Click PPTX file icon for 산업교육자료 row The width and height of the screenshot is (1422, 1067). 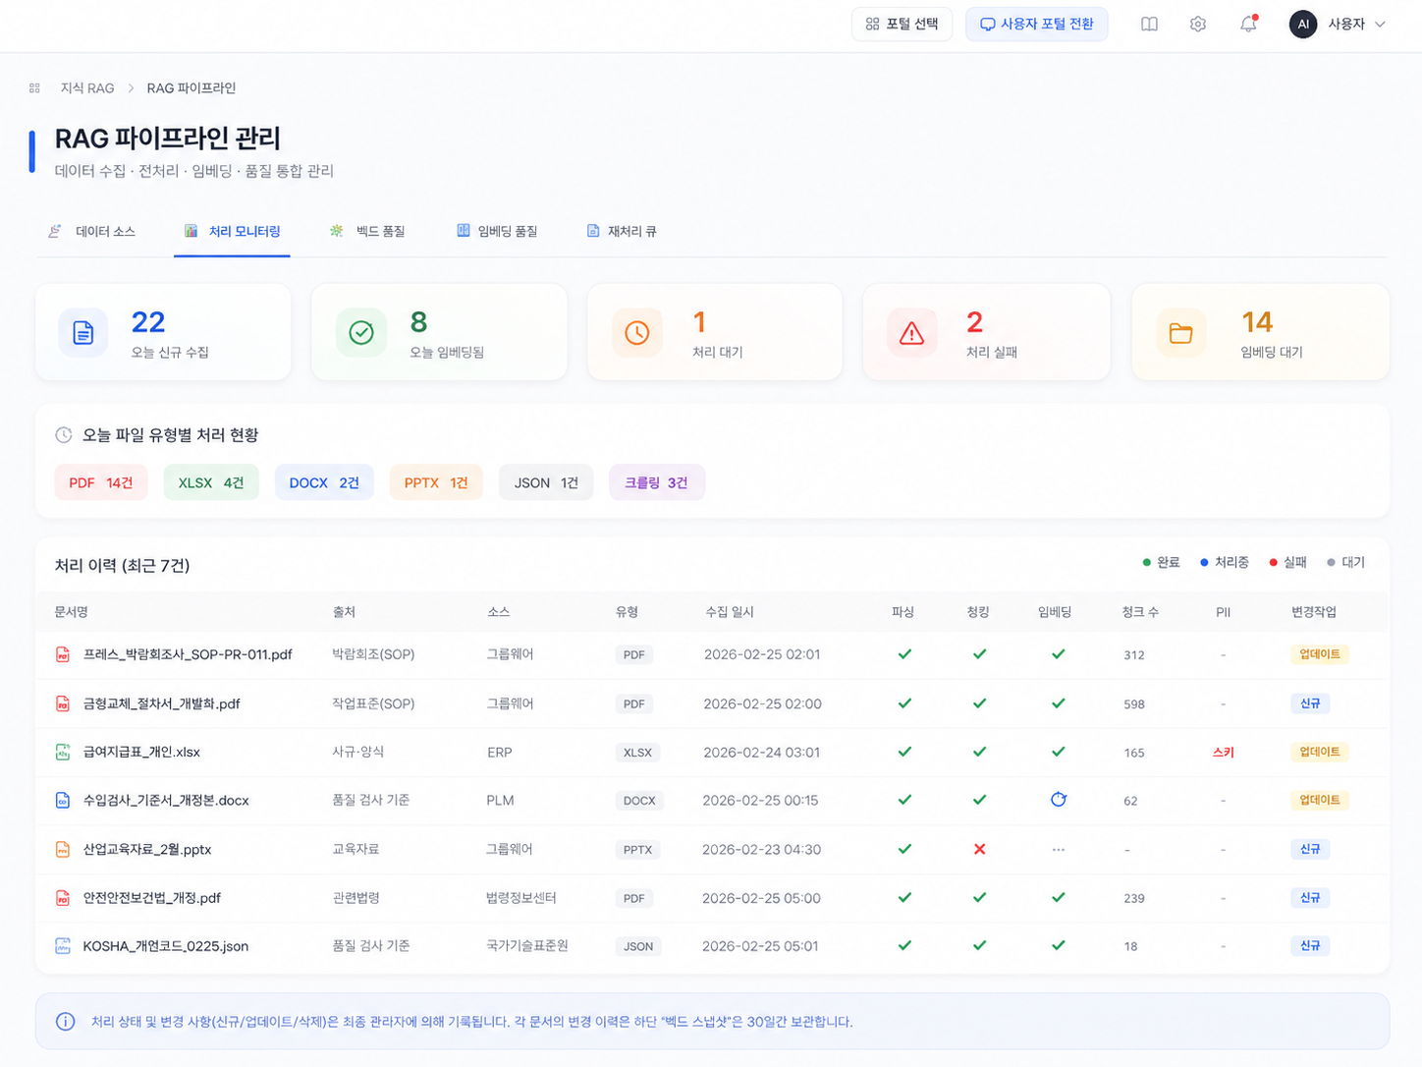(63, 849)
